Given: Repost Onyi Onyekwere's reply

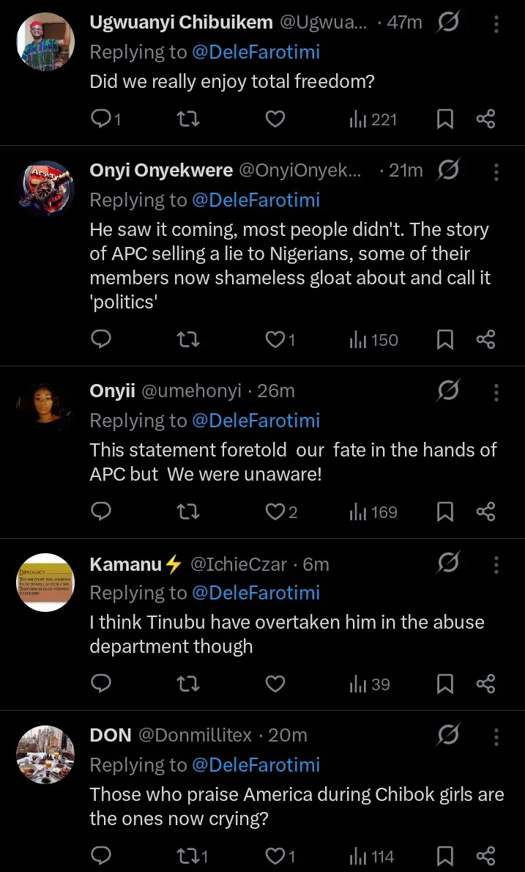Looking at the screenshot, I should point(188,339).
